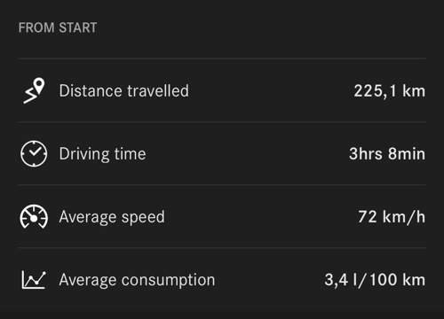Tap the '3hrs' part of driving time
Image resolution: width=444 pixels, height=319 pixels.
click(x=366, y=154)
